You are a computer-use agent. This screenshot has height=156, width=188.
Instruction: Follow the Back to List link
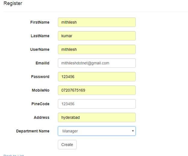(x=14, y=155)
